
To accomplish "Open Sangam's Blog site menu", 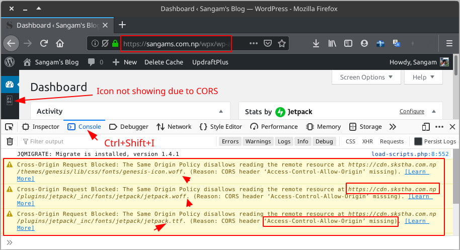I will click(x=51, y=62).
